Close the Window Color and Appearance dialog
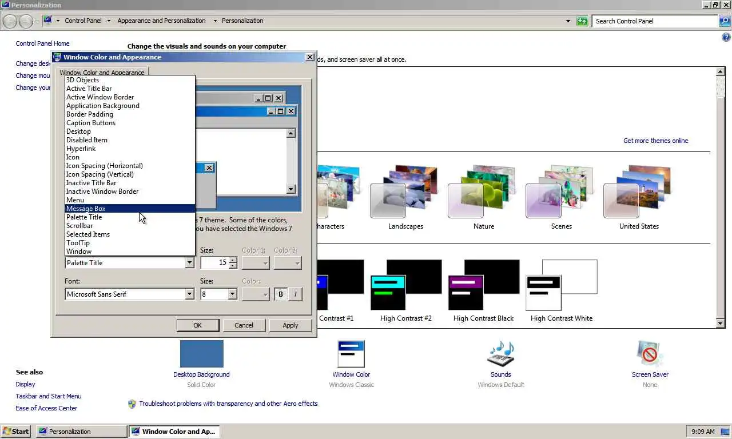This screenshot has width=732, height=439. point(309,57)
